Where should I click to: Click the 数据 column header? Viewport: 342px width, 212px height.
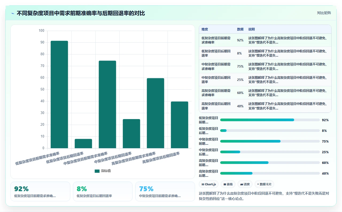point(240,29)
